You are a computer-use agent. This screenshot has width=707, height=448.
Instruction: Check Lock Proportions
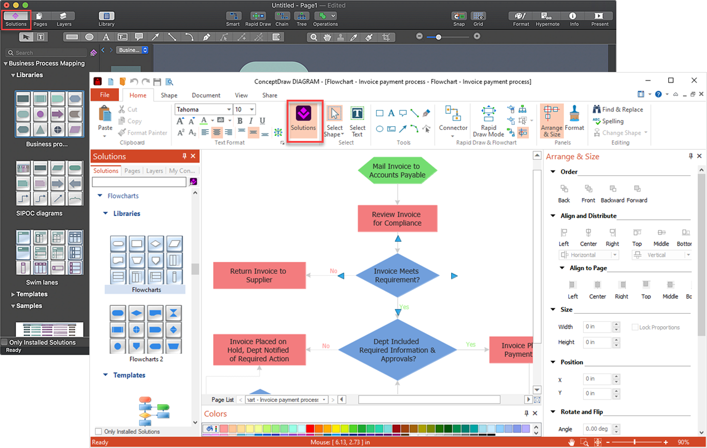[635, 327]
